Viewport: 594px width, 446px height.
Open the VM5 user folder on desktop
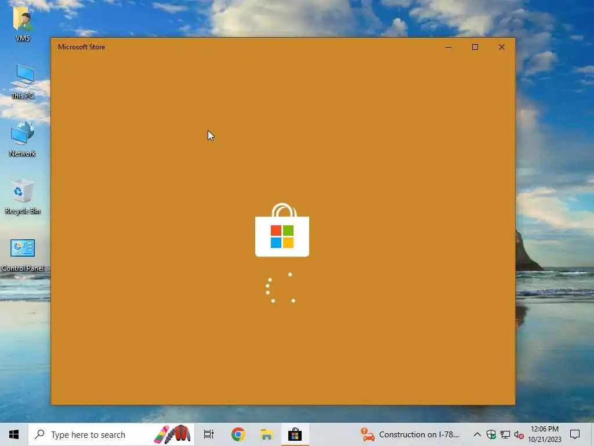click(23, 24)
